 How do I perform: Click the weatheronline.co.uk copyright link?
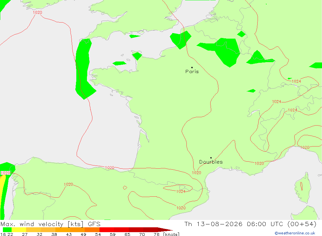pos(295,233)
